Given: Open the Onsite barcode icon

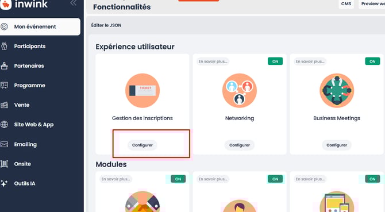Looking at the screenshot, I should [4, 164].
